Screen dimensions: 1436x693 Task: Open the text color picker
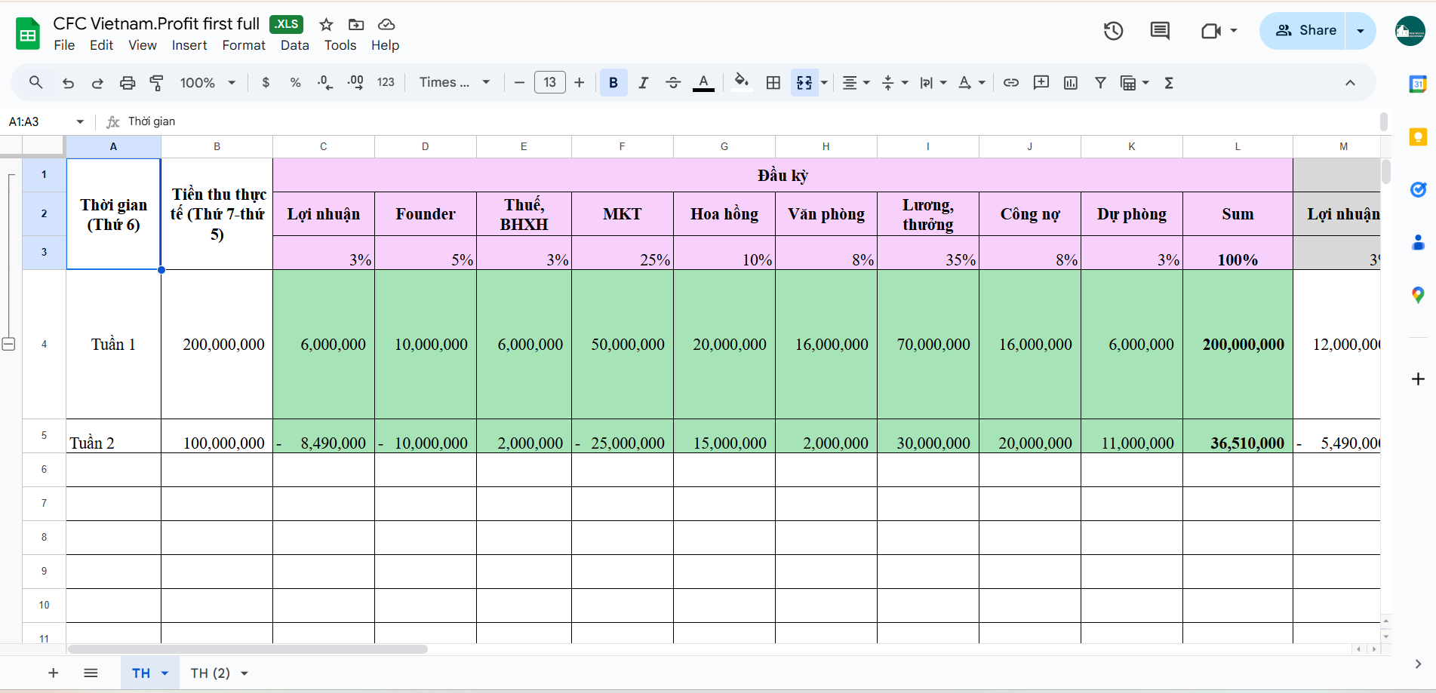point(703,83)
